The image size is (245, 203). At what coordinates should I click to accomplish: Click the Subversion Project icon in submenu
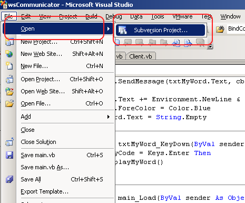[123, 30]
